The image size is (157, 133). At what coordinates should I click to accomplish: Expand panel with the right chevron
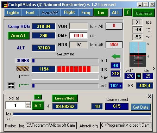[x=154, y=69]
